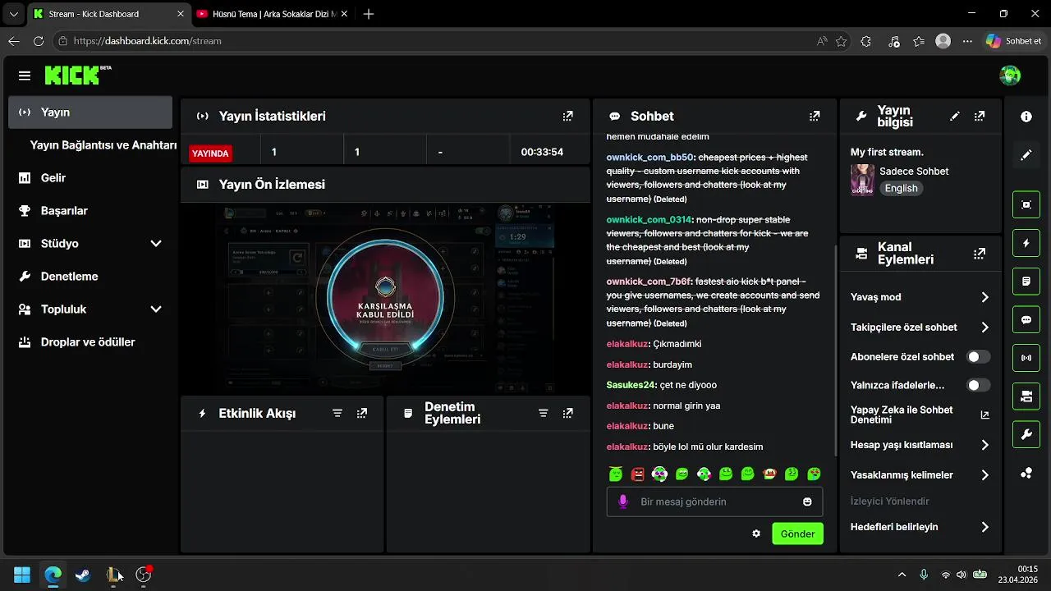This screenshot has height=591, width=1051.
Task: Open Microsoft Edge from the taskbar
Action: [53, 575]
